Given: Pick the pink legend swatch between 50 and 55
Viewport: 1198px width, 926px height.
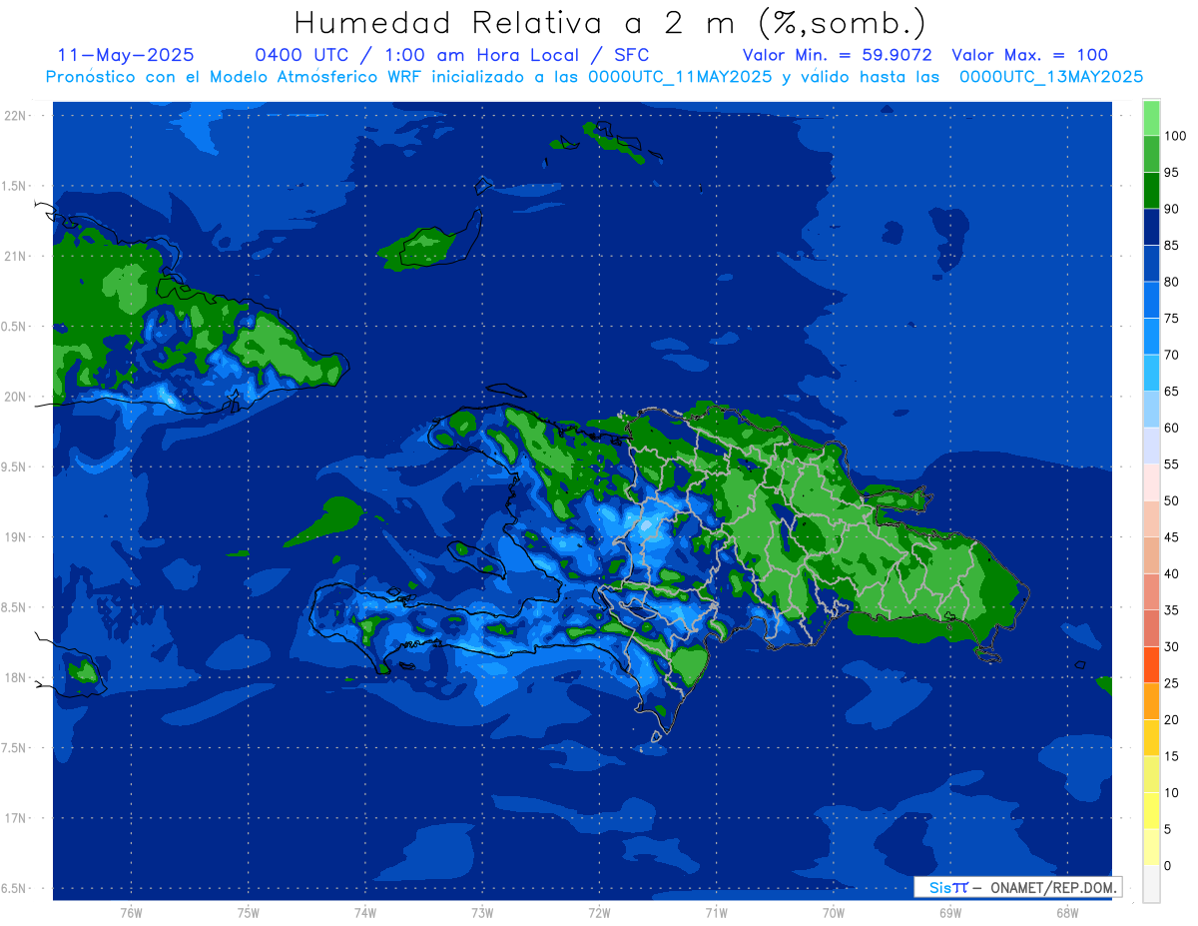Looking at the screenshot, I should [1151, 482].
